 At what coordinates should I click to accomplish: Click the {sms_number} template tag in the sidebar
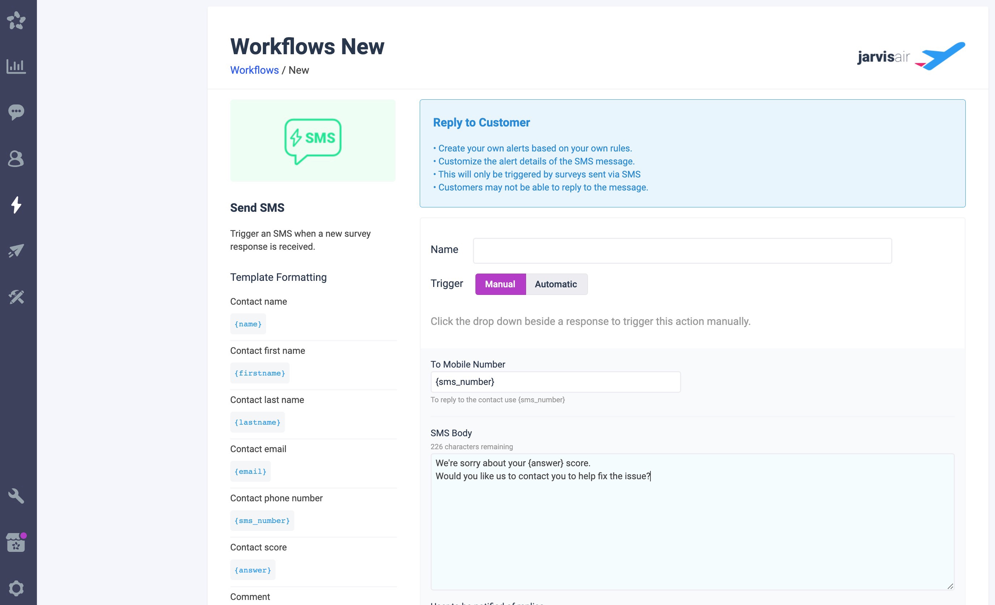click(x=262, y=521)
